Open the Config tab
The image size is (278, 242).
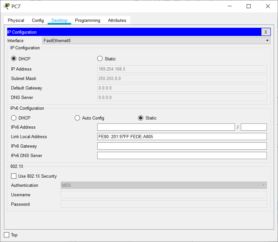pos(38,20)
